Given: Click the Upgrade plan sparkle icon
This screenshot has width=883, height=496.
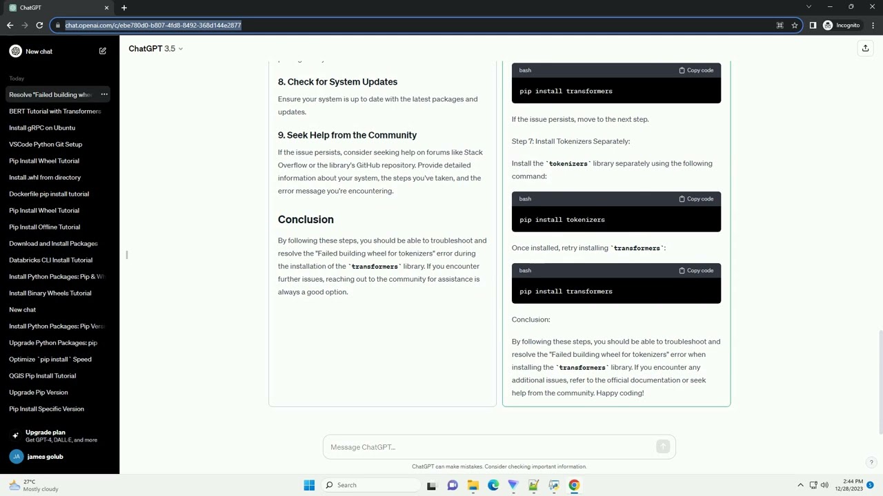Looking at the screenshot, I should click(15, 435).
